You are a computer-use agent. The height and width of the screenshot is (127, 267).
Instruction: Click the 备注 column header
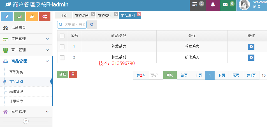click(192, 36)
